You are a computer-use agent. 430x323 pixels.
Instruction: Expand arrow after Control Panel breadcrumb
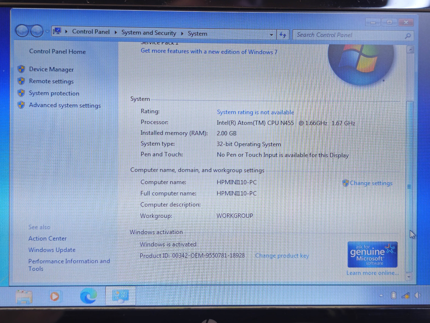pos(116,33)
